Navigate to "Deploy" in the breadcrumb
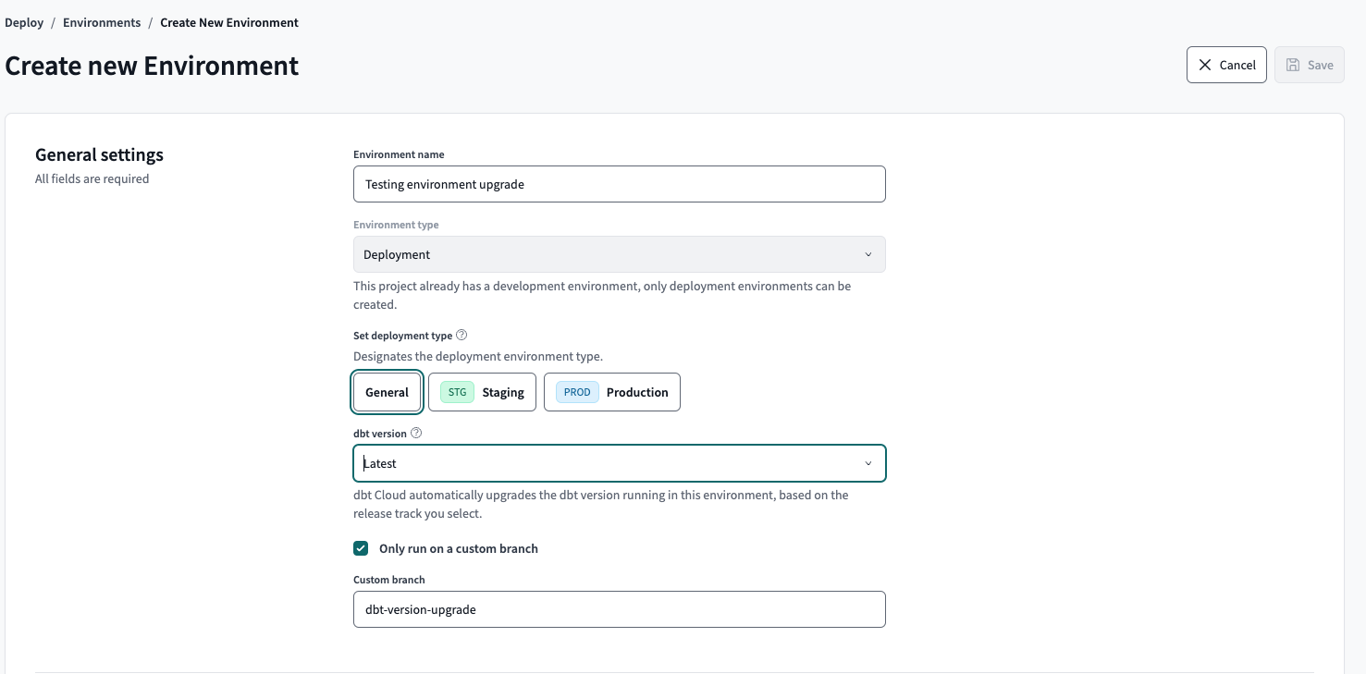1366x674 pixels. [x=23, y=22]
